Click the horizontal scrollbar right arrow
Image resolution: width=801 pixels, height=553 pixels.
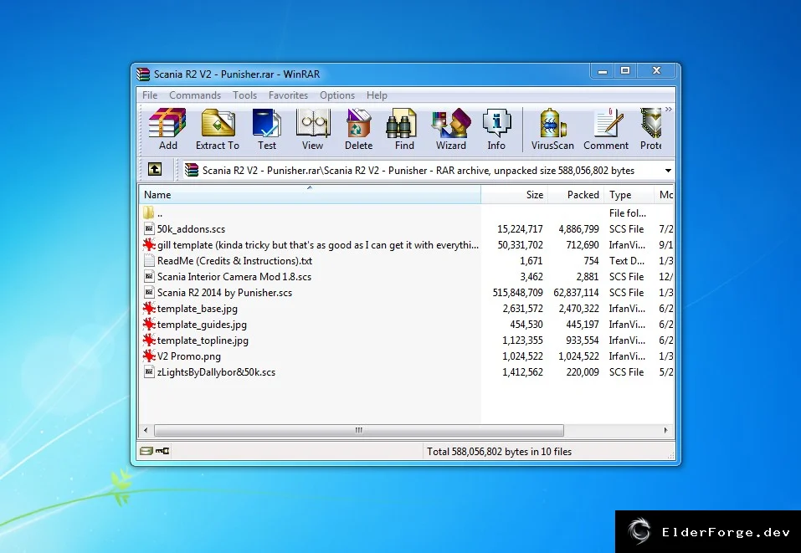[x=665, y=431]
